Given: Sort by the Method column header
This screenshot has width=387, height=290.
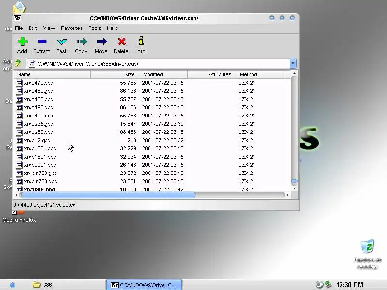Looking at the screenshot, I should [260, 74].
